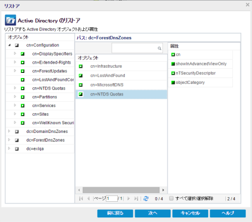Click the next page arrow icon
Viewport: 252px width, 222px height.
pos(128,198)
